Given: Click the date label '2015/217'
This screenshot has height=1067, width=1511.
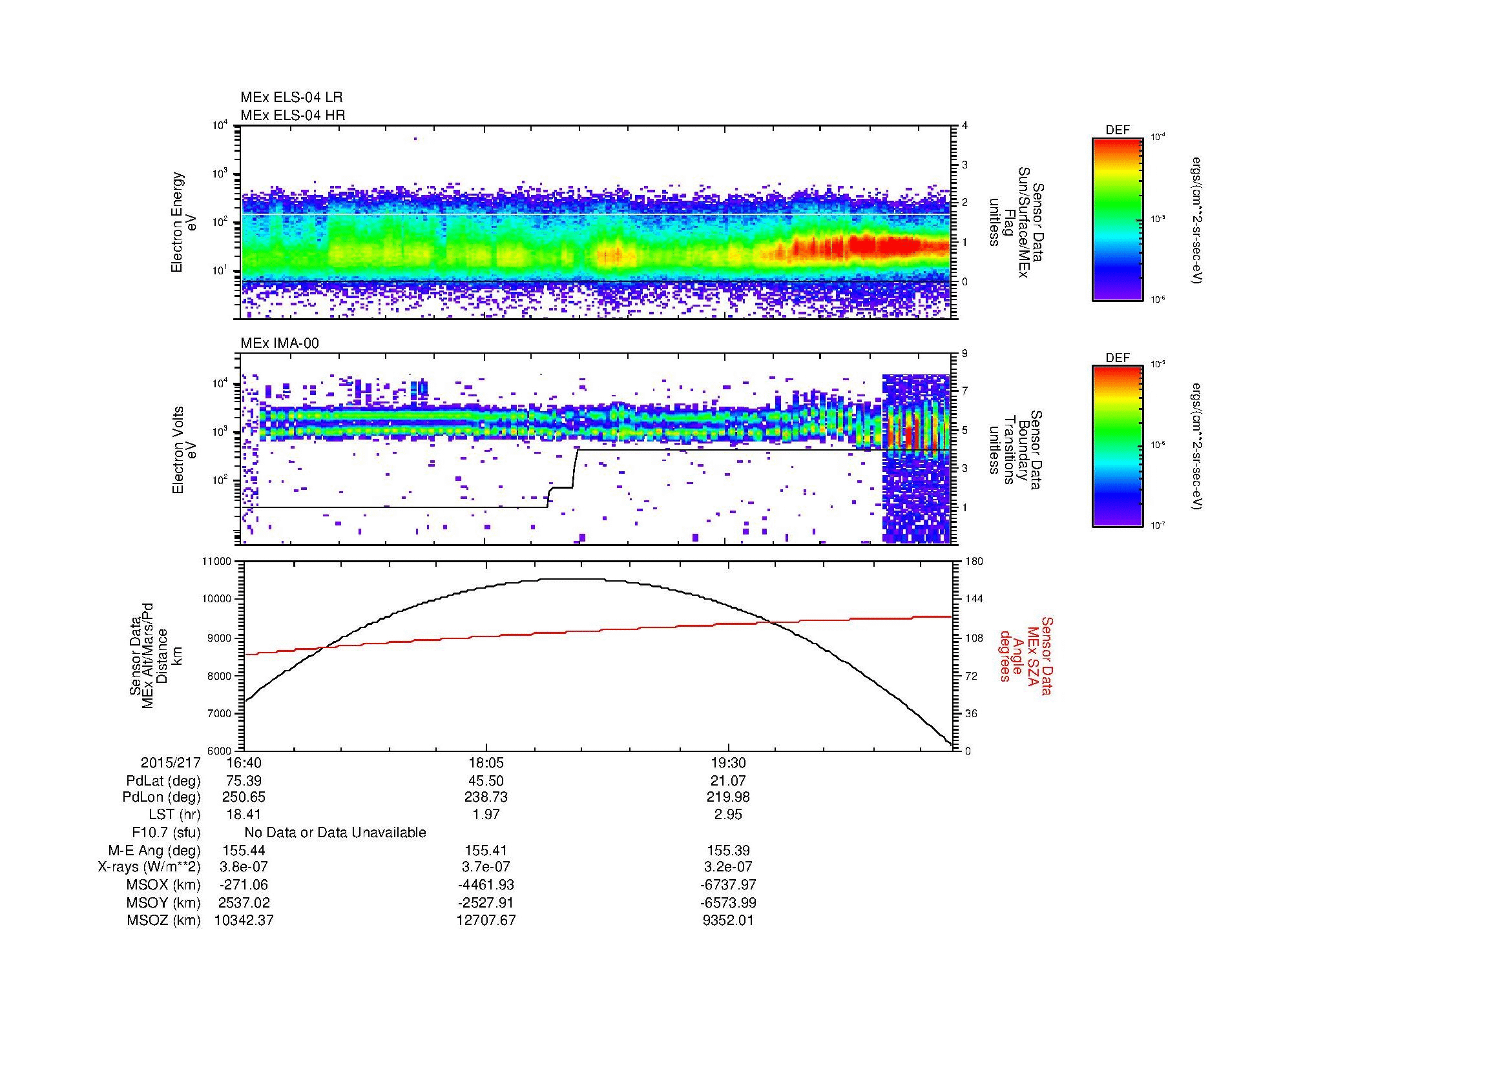Looking at the screenshot, I should click(171, 762).
